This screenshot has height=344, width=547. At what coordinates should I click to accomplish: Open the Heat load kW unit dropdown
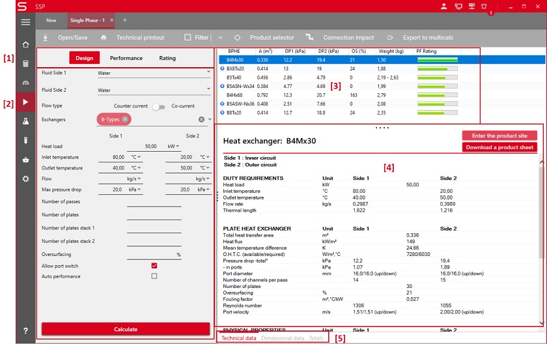[178, 147]
